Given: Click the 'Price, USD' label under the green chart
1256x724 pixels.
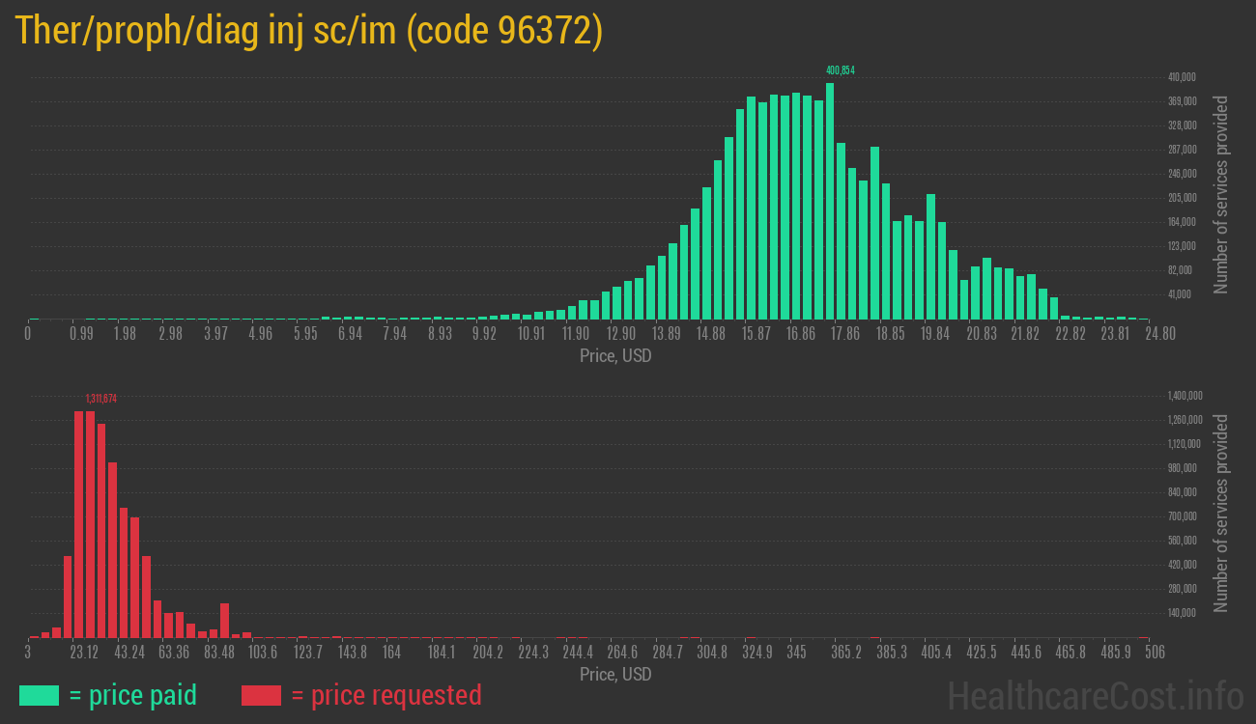Looking at the screenshot, I should (615, 356).
